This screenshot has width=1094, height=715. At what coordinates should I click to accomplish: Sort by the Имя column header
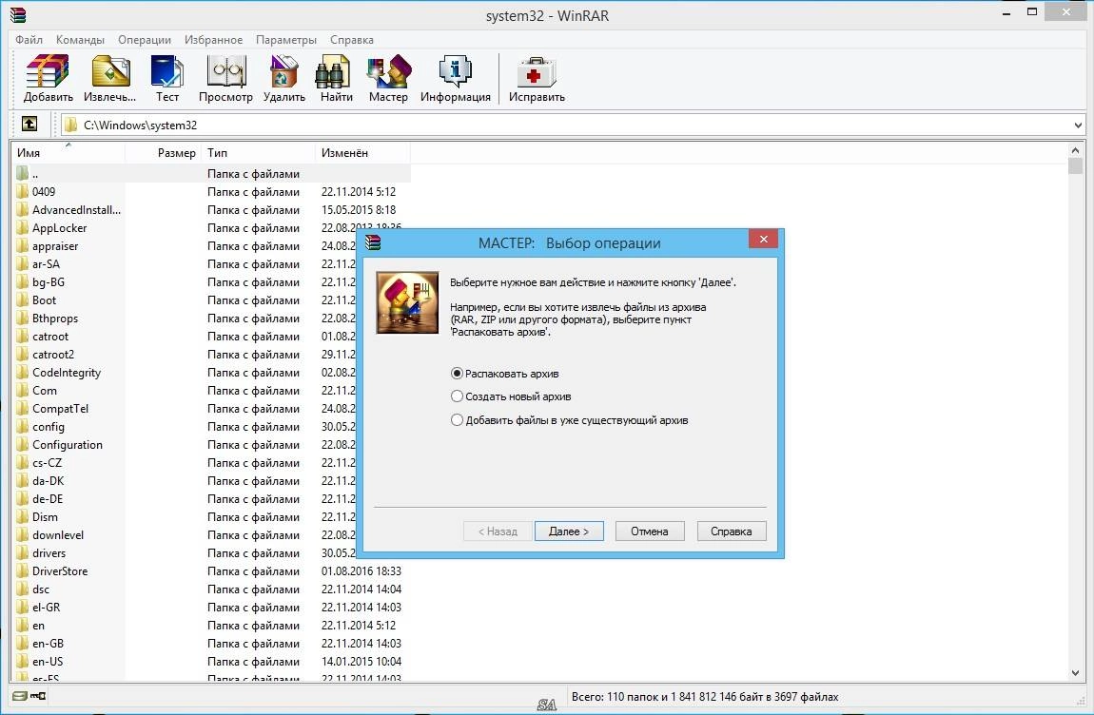pos(68,152)
